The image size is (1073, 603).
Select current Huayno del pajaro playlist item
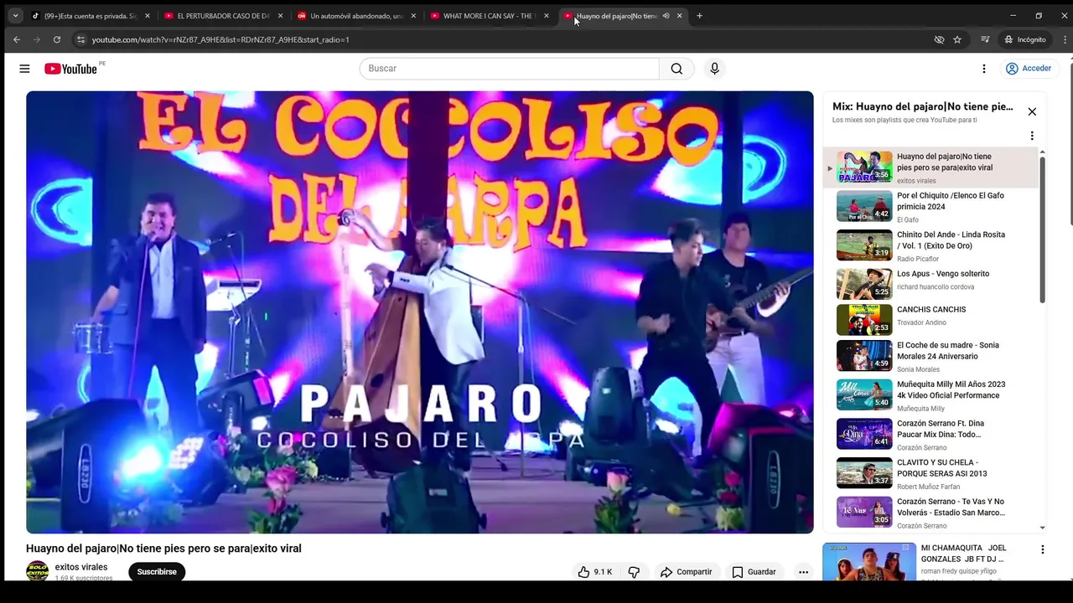930,167
